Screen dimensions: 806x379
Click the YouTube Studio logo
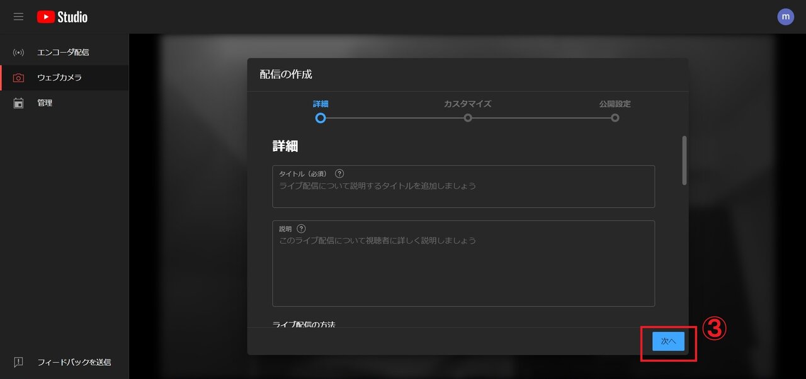62,17
